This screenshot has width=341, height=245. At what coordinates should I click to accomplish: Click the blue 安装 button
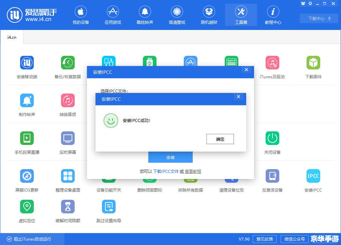tap(170, 157)
